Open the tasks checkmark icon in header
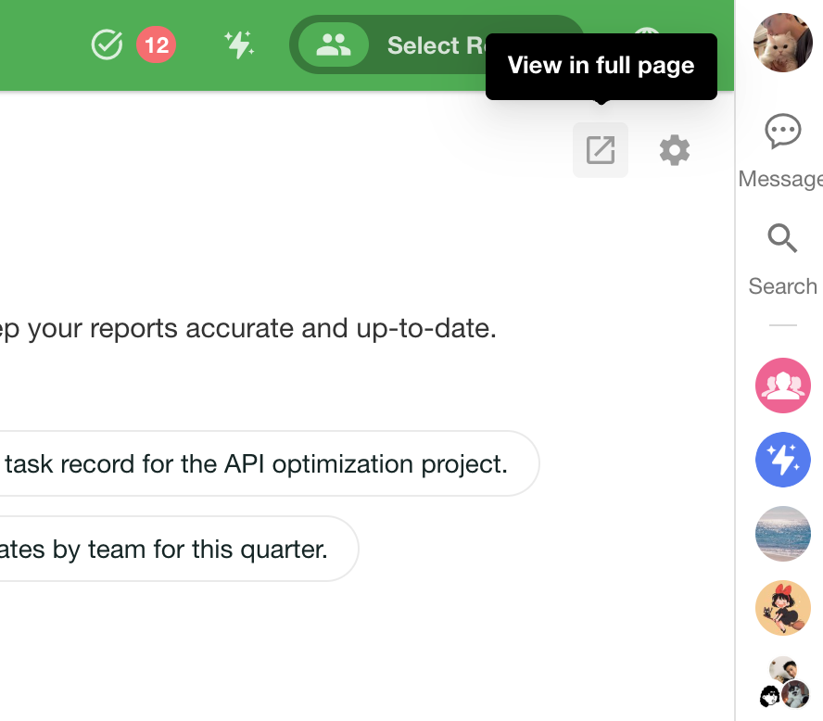 pos(108,44)
